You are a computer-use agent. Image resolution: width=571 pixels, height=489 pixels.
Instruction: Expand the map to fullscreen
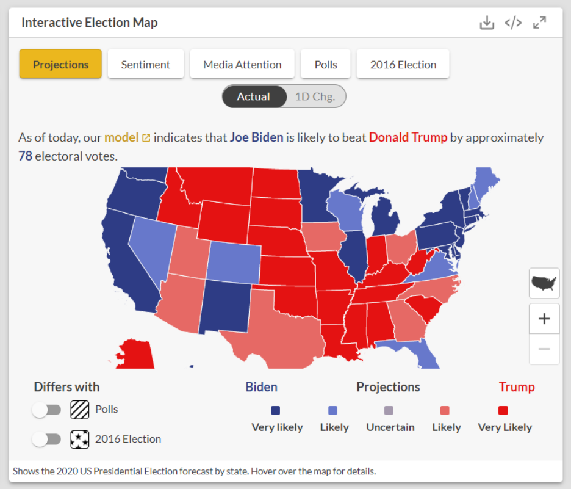(539, 23)
